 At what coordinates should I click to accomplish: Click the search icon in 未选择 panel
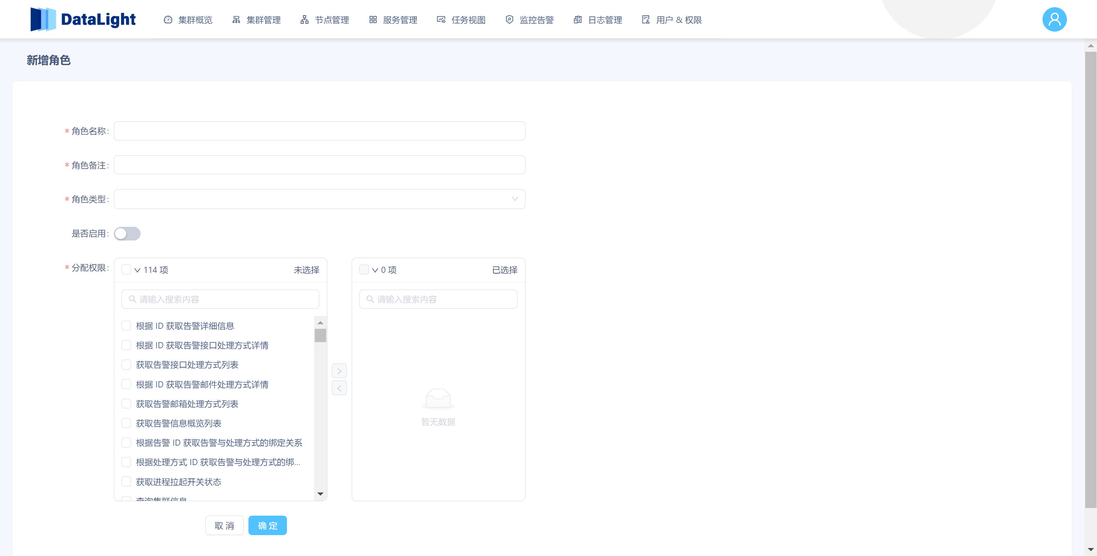pos(133,299)
